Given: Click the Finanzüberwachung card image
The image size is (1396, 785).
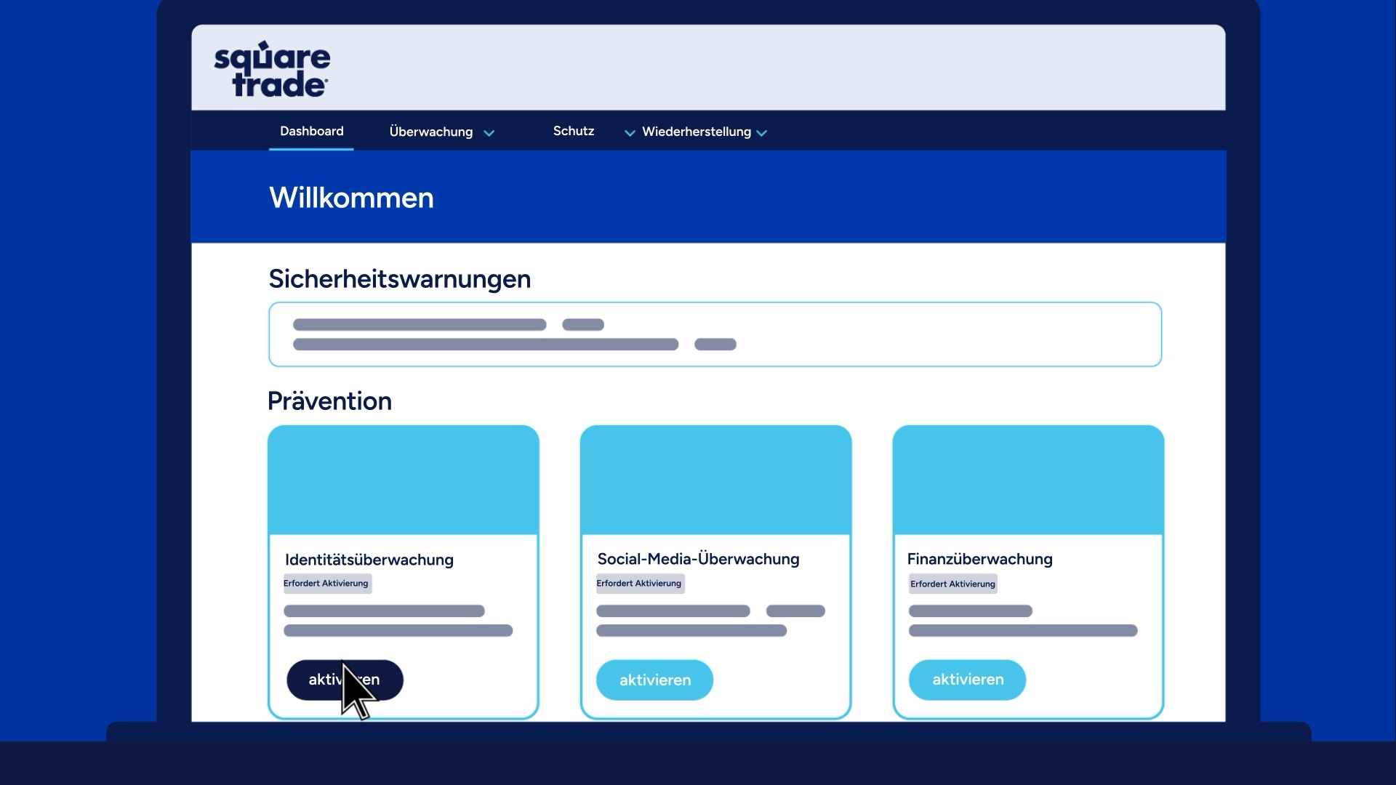Looking at the screenshot, I should pyautogui.click(x=1029, y=480).
